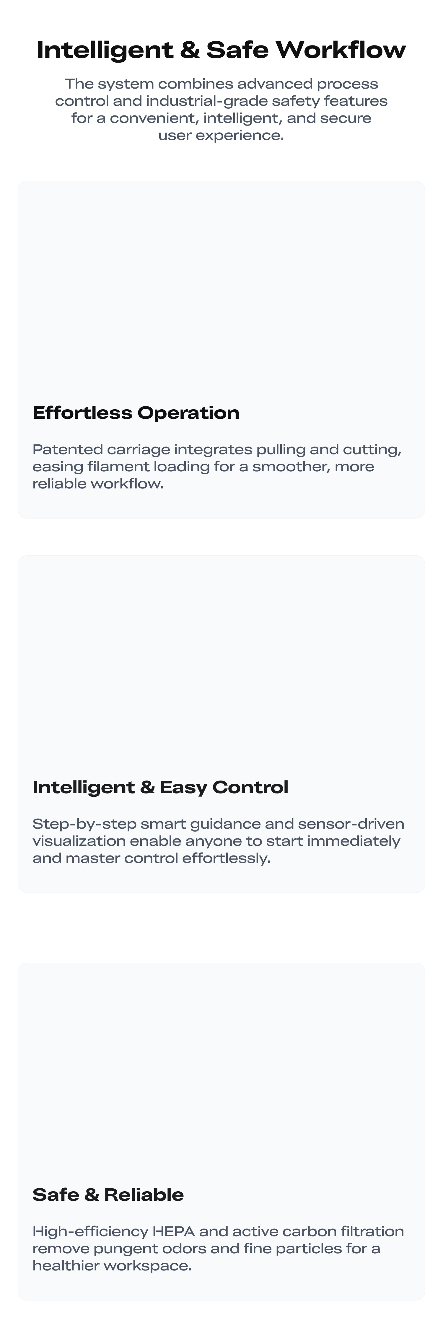Click "and master control effortlessly." text line
The height and width of the screenshot is (1323, 443).
coord(151,858)
